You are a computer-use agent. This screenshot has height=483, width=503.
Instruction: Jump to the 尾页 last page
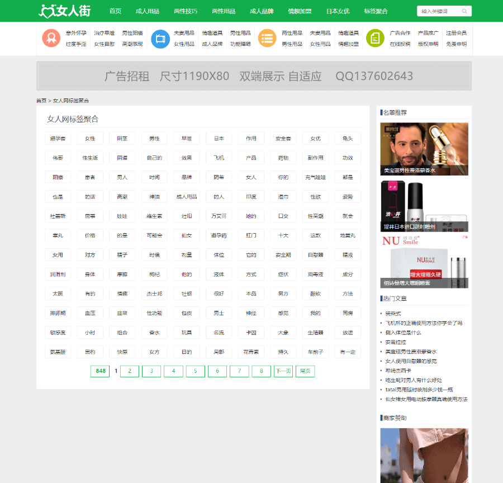(305, 371)
